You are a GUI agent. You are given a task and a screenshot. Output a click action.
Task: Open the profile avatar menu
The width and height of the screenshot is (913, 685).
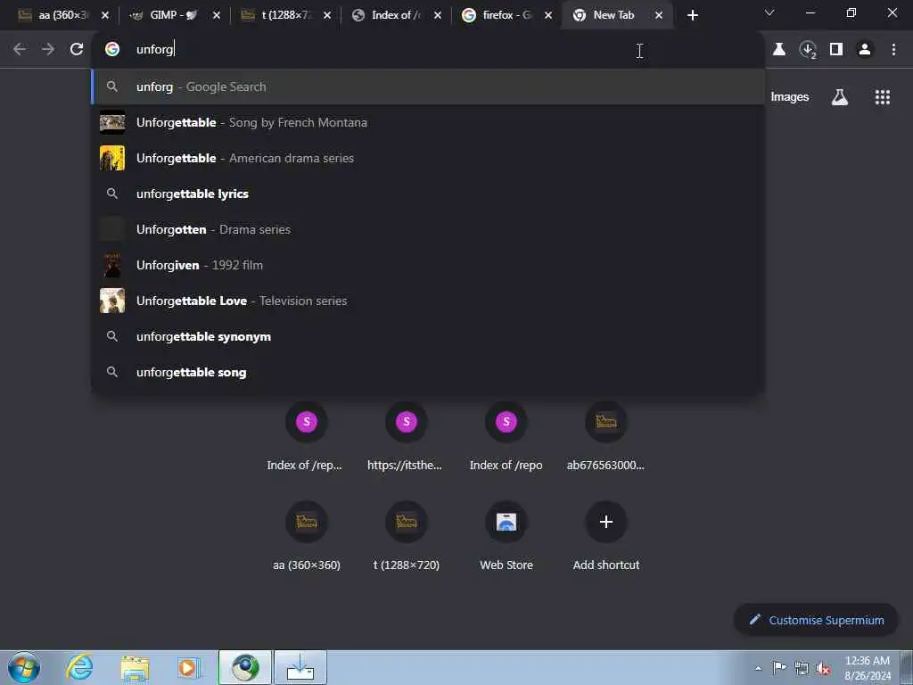click(865, 50)
